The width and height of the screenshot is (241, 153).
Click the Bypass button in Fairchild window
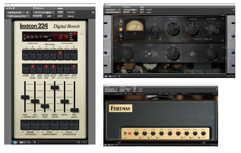(149, 10)
